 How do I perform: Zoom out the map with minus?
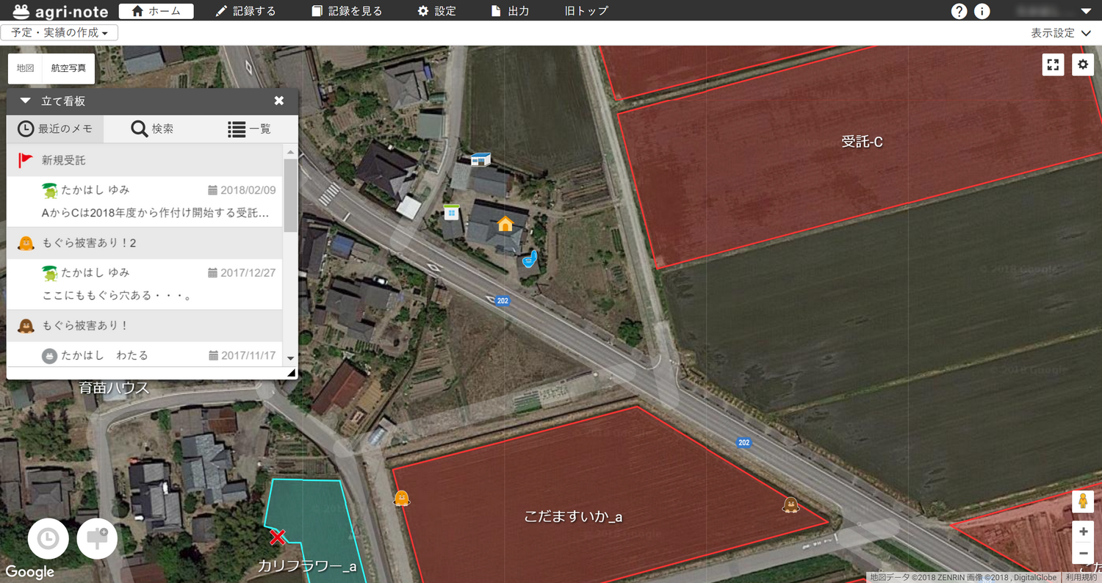pos(1083,553)
